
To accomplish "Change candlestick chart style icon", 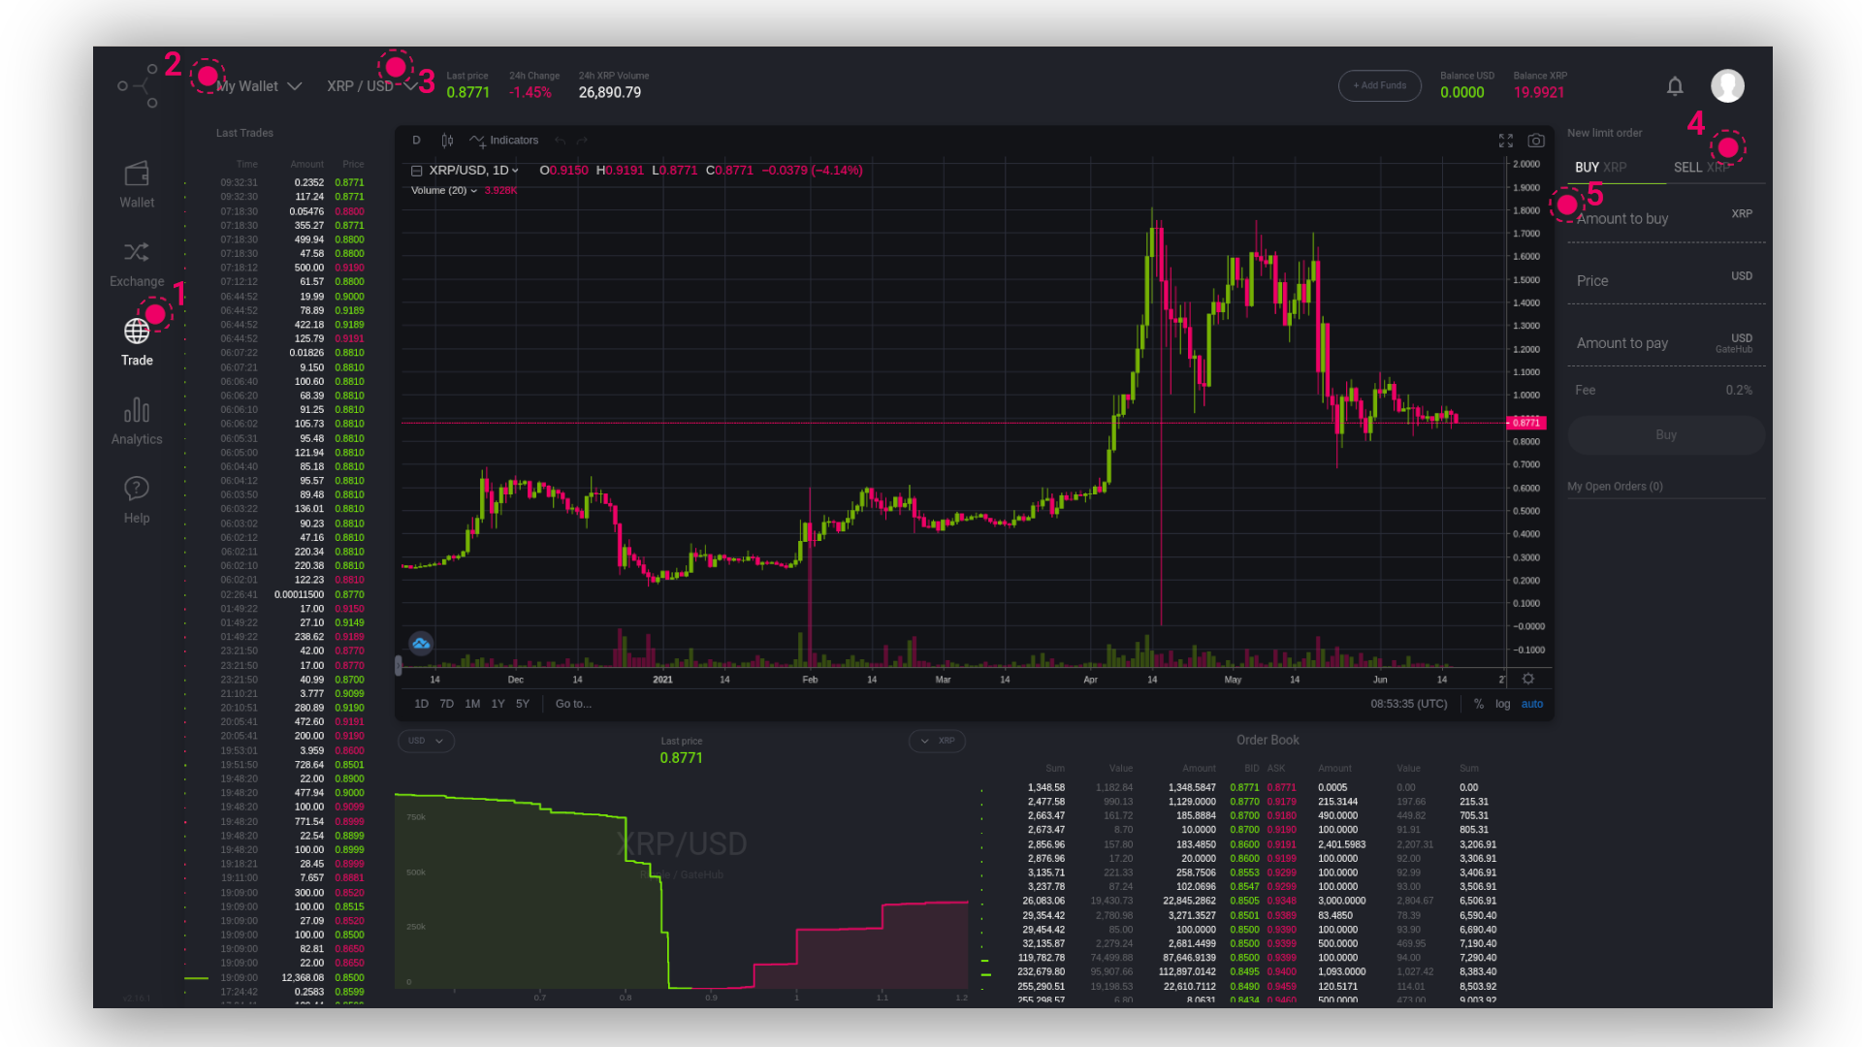I will pos(447,141).
